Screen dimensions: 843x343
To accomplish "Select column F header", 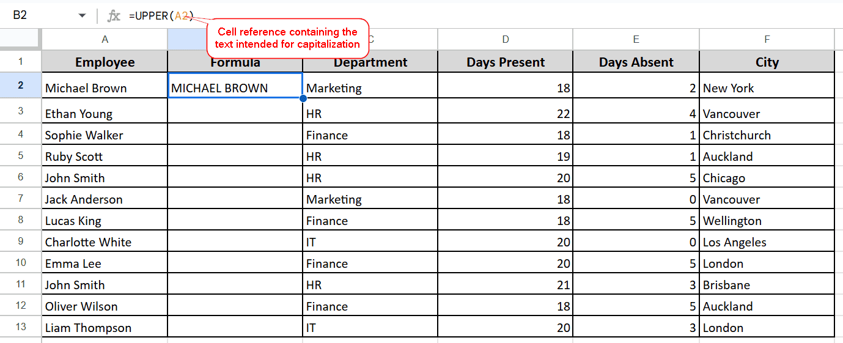I will click(767, 40).
